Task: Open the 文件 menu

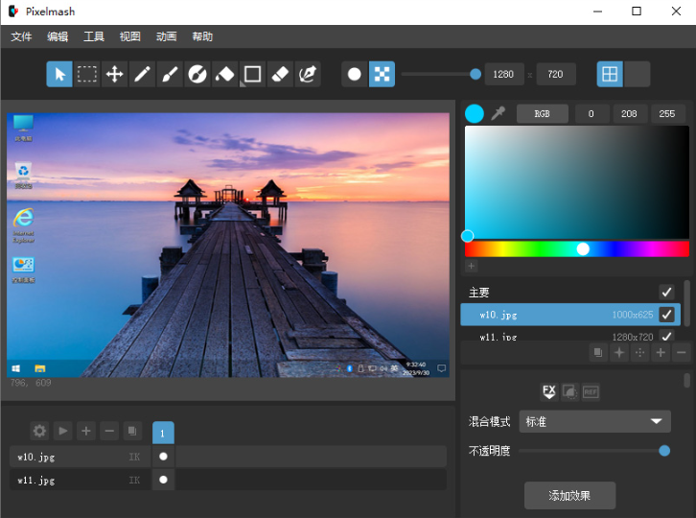Action: (21, 36)
